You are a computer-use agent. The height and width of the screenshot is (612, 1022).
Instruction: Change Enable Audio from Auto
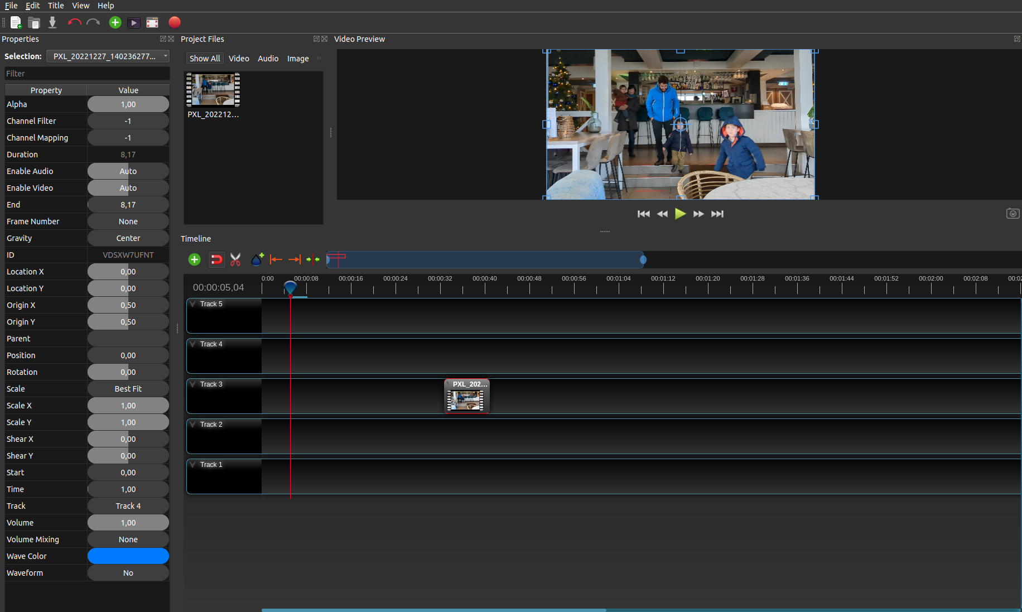click(128, 171)
